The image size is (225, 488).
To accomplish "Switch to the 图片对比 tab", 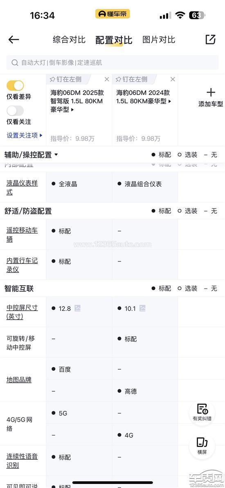I will 158,39.
